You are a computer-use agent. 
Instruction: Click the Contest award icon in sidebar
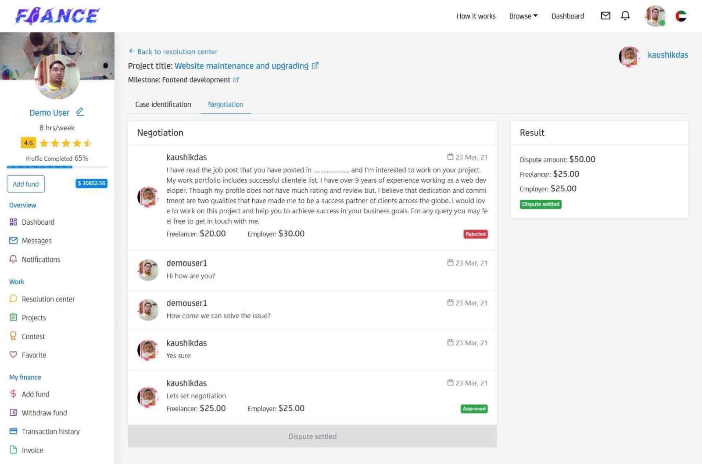[13, 336]
